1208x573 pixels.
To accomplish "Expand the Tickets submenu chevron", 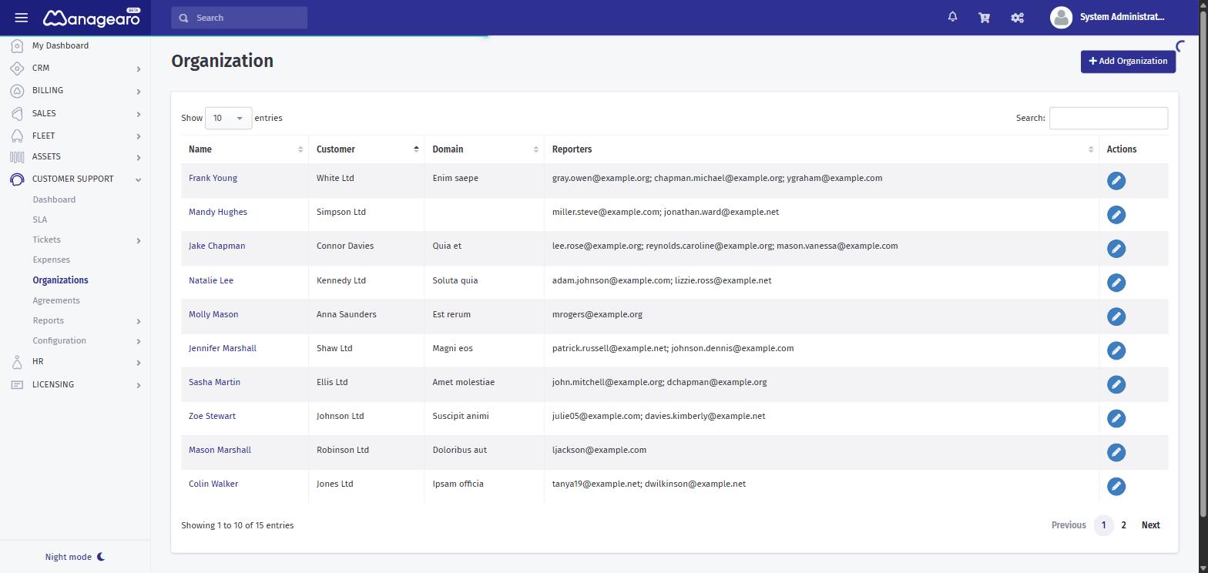I will (139, 241).
